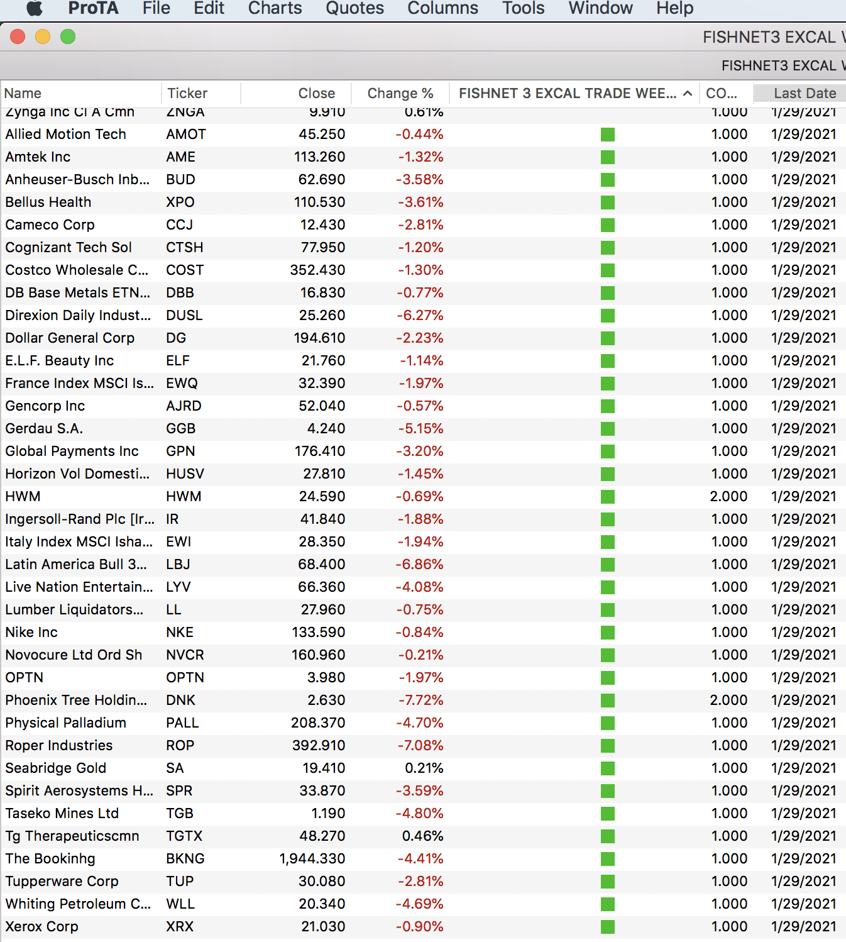
Task: Select France Index MSCI row name
Action: pyautogui.click(x=79, y=384)
